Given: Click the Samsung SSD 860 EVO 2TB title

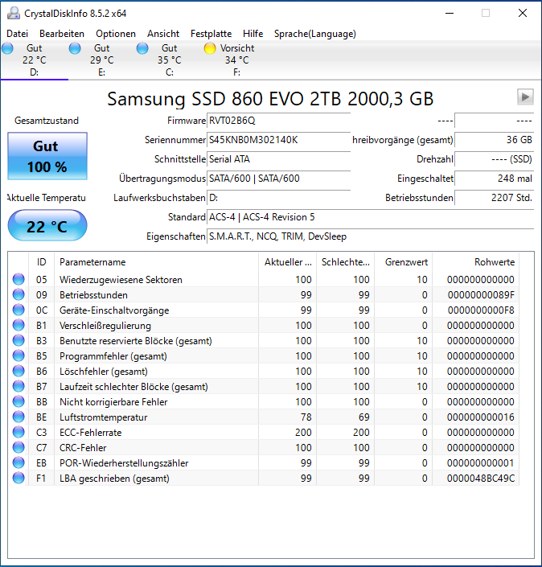Looking at the screenshot, I should pos(270,99).
